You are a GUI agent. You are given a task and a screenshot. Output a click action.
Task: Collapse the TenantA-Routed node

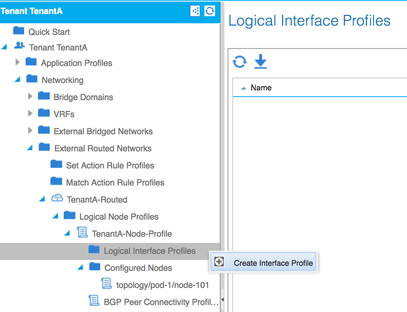point(42,199)
